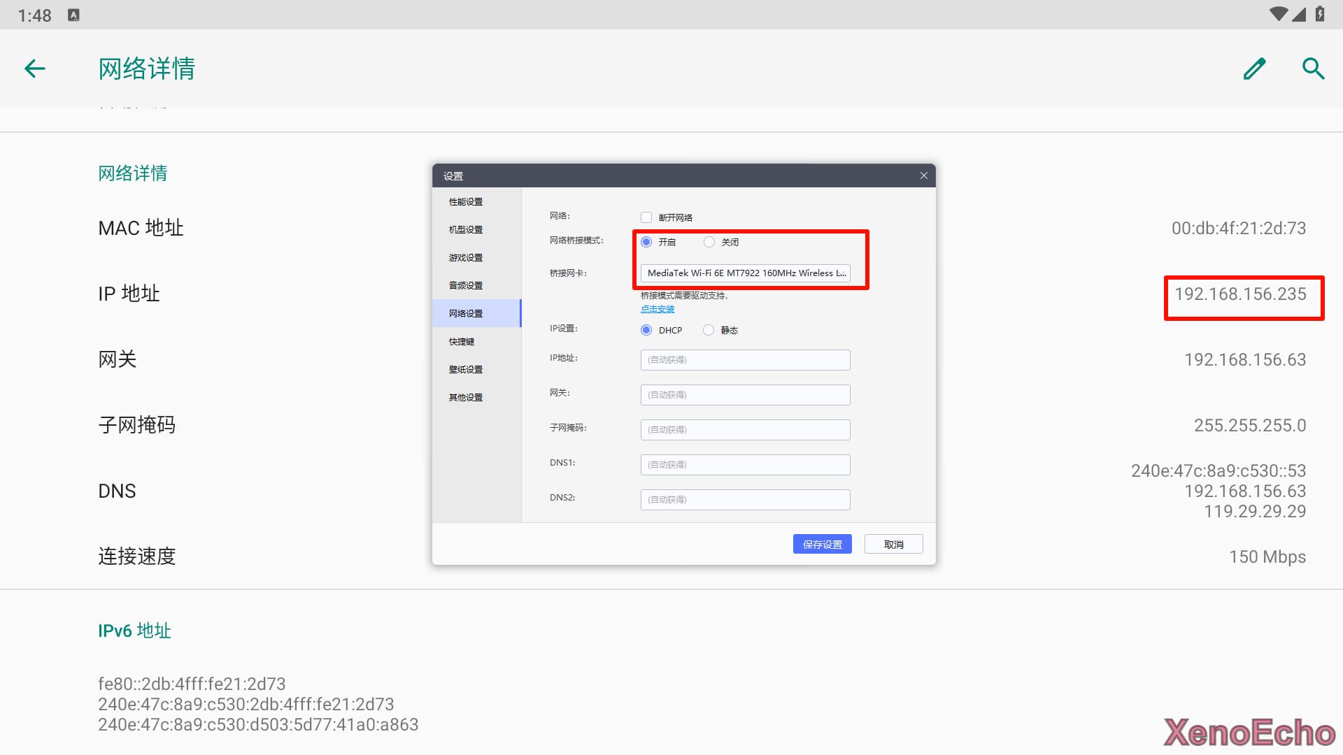Choose DHCP for IP settings
This screenshot has height=755, width=1343.
click(646, 330)
